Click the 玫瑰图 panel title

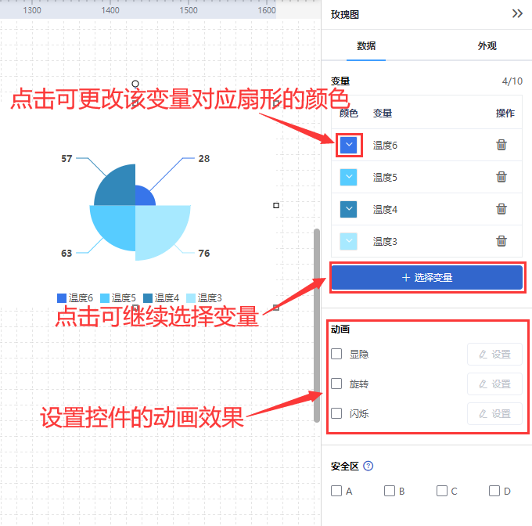coord(345,14)
